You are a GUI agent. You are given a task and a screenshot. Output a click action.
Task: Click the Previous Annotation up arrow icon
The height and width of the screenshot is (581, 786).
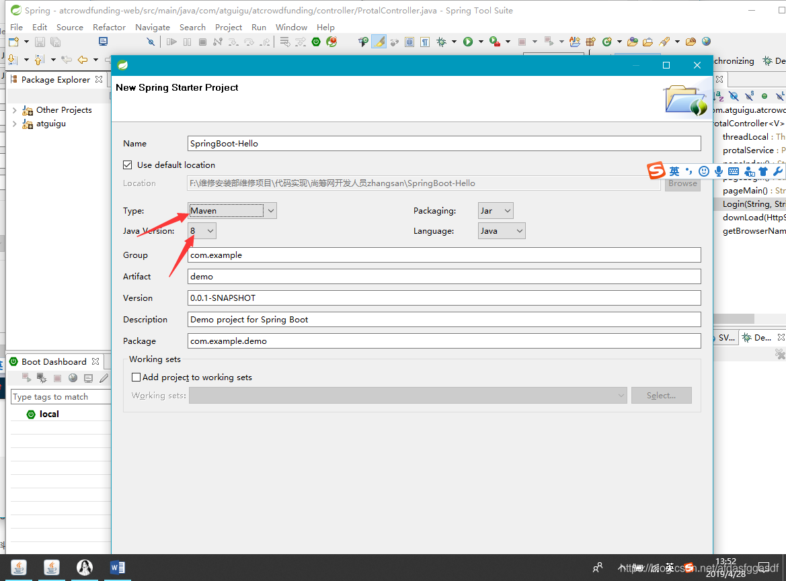(39, 59)
